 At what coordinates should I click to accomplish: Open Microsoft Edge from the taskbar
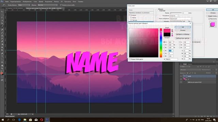[x=19, y=120]
